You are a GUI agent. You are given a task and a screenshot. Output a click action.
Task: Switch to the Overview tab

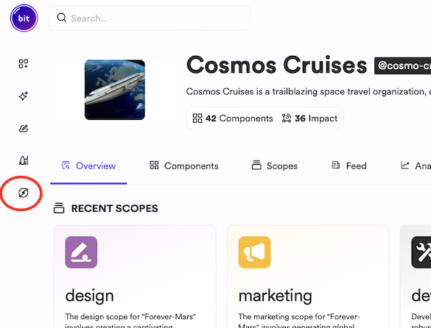88,165
